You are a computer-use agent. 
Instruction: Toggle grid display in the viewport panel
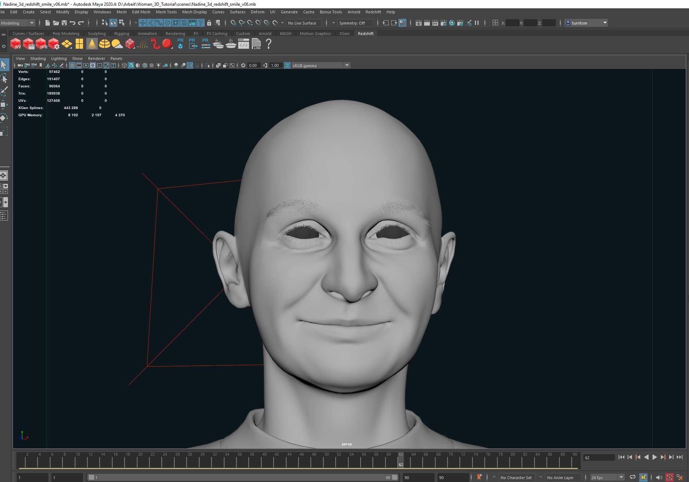72,65
